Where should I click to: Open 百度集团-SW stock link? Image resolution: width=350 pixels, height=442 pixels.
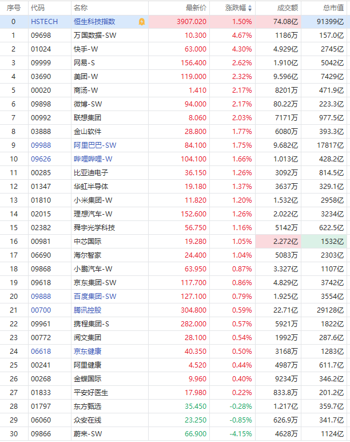click(95, 296)
